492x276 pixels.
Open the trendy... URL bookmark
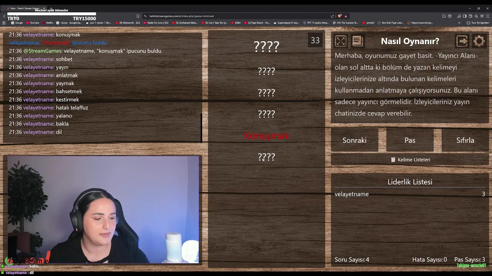[x=420, y=23]
